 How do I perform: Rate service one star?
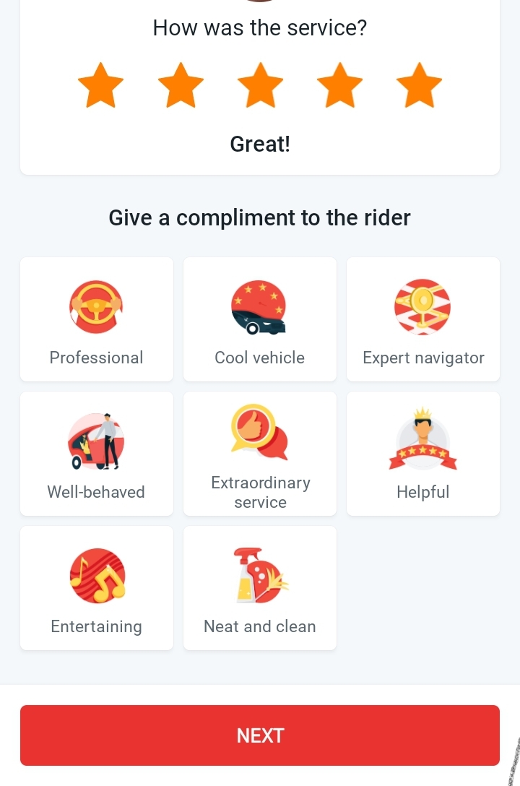coord(101,85)
